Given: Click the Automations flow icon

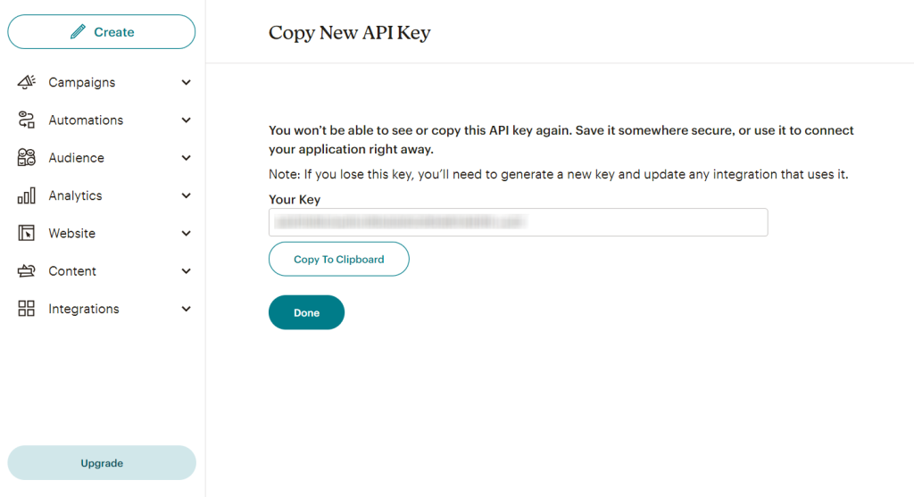Looking at the screenshot, I should [x=27, y=120].
